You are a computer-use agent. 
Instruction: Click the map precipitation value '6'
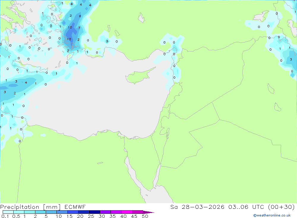[x=80, y=16]
